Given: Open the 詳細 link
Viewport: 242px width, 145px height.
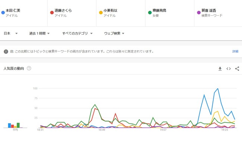Looking at the screenshot, I should click(235, 51).
